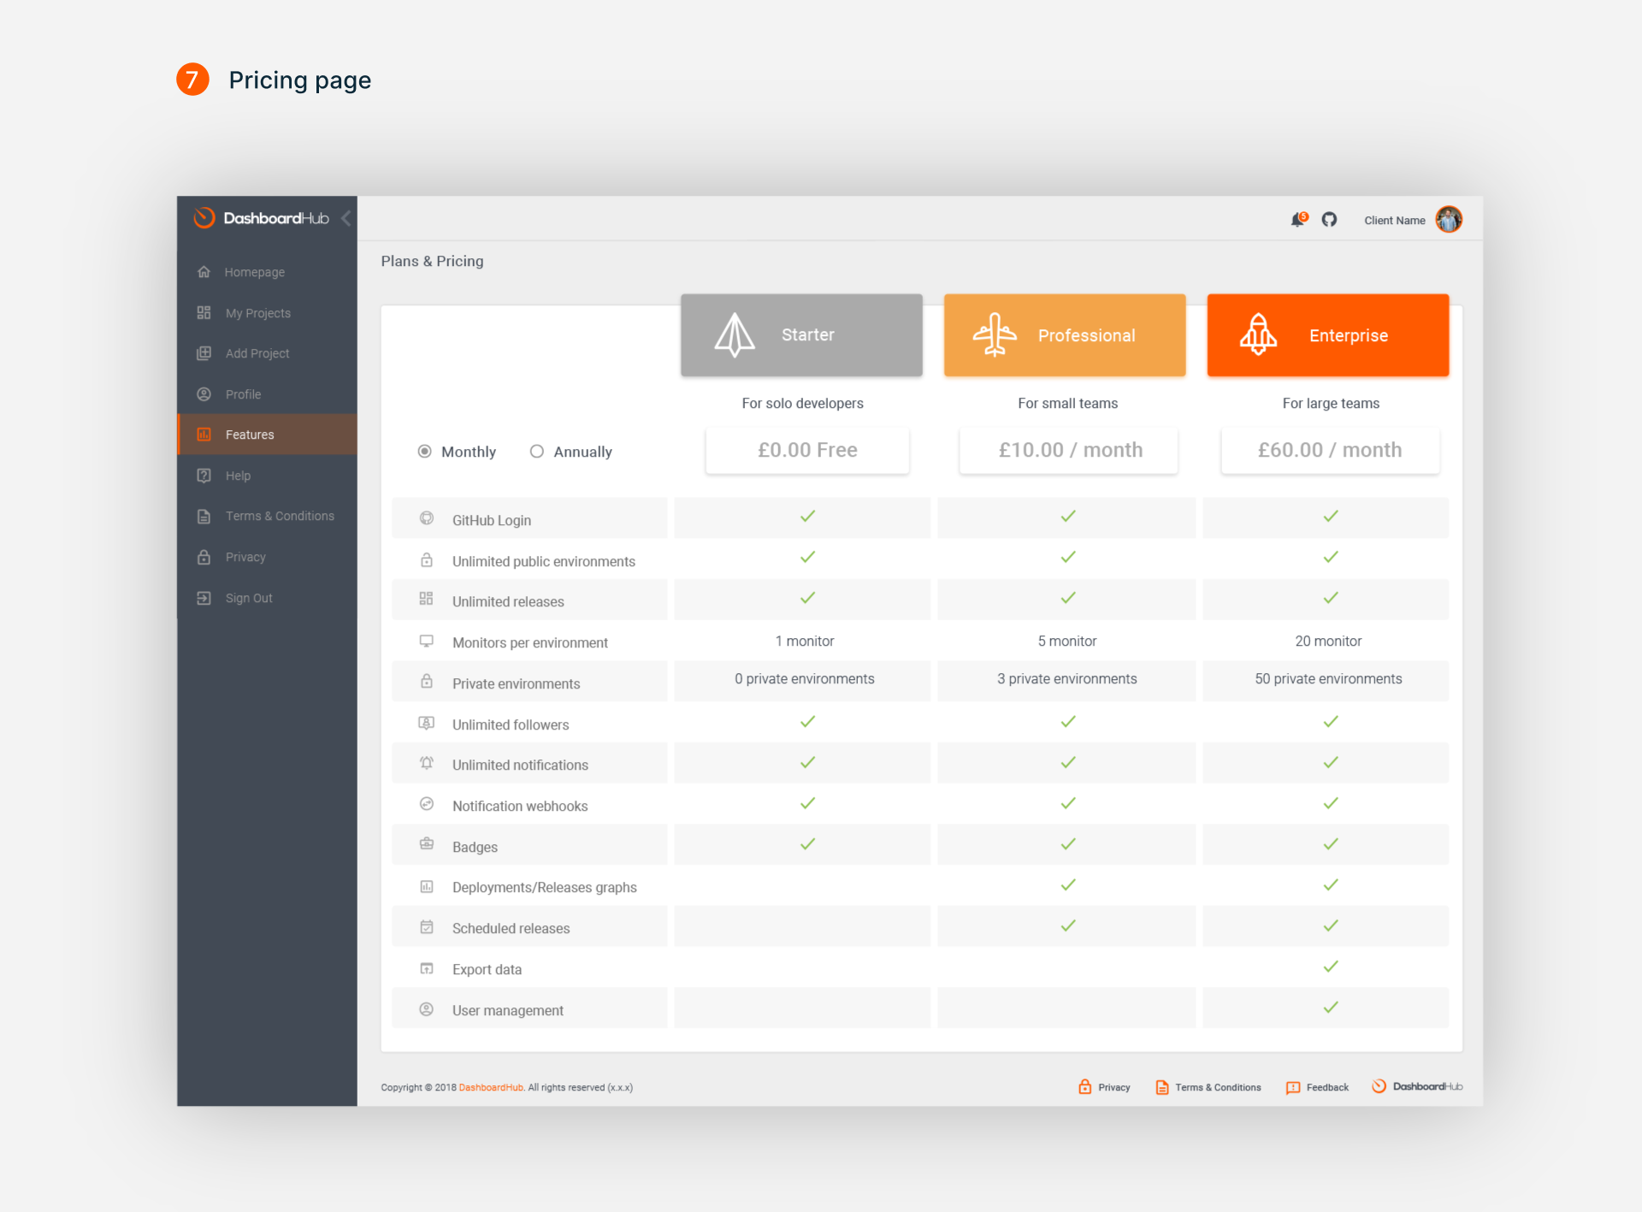Click the 'For solo developers' text
The height and width of the screenshot is (1212, 1642).
(x=802, y=404)
